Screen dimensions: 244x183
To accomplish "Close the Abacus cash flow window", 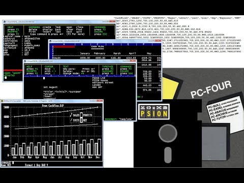I will pos(158,41).
